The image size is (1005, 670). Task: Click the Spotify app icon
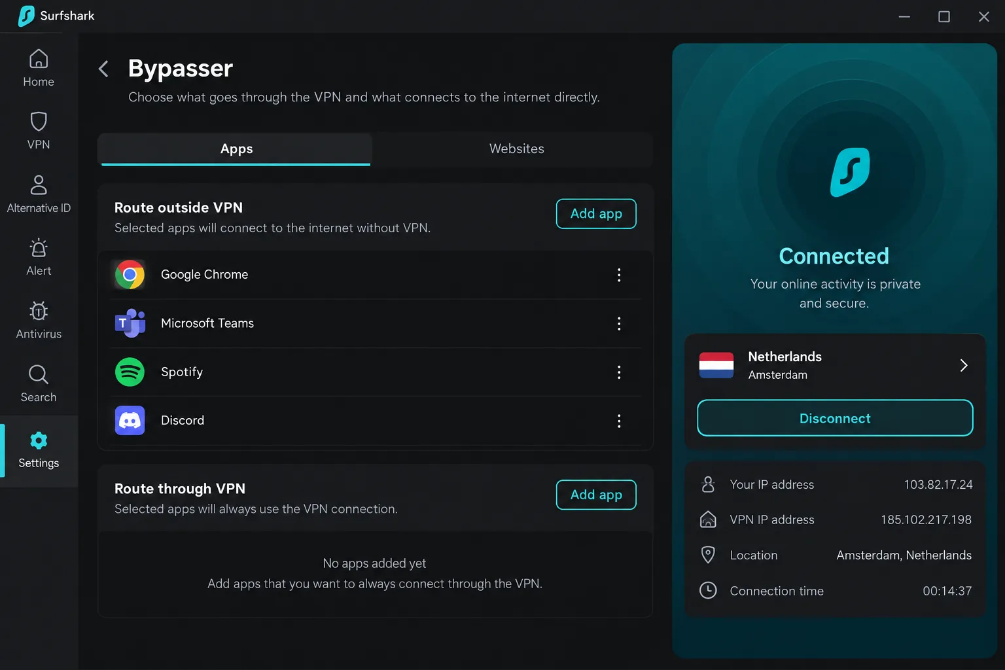tap(130, 372)
